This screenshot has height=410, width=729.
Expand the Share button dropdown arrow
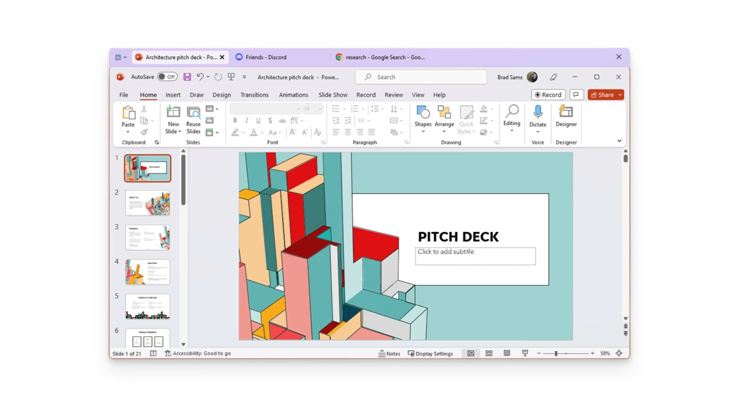(620, 95)
